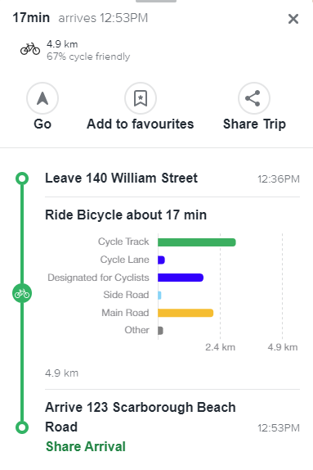Viewport: 313px width, 470px height.
Task: Click the drag handle at panel top
Action: coord(156,1)
